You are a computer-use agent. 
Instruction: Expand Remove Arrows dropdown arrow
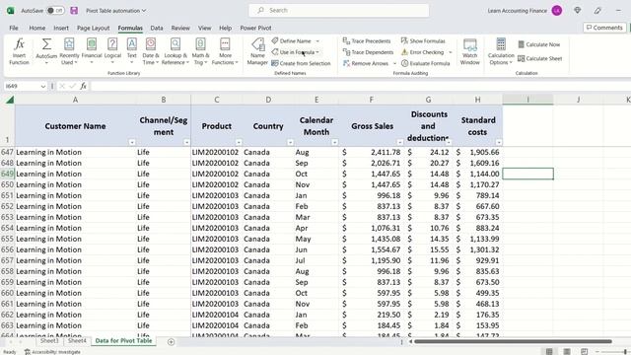(394, 63)
